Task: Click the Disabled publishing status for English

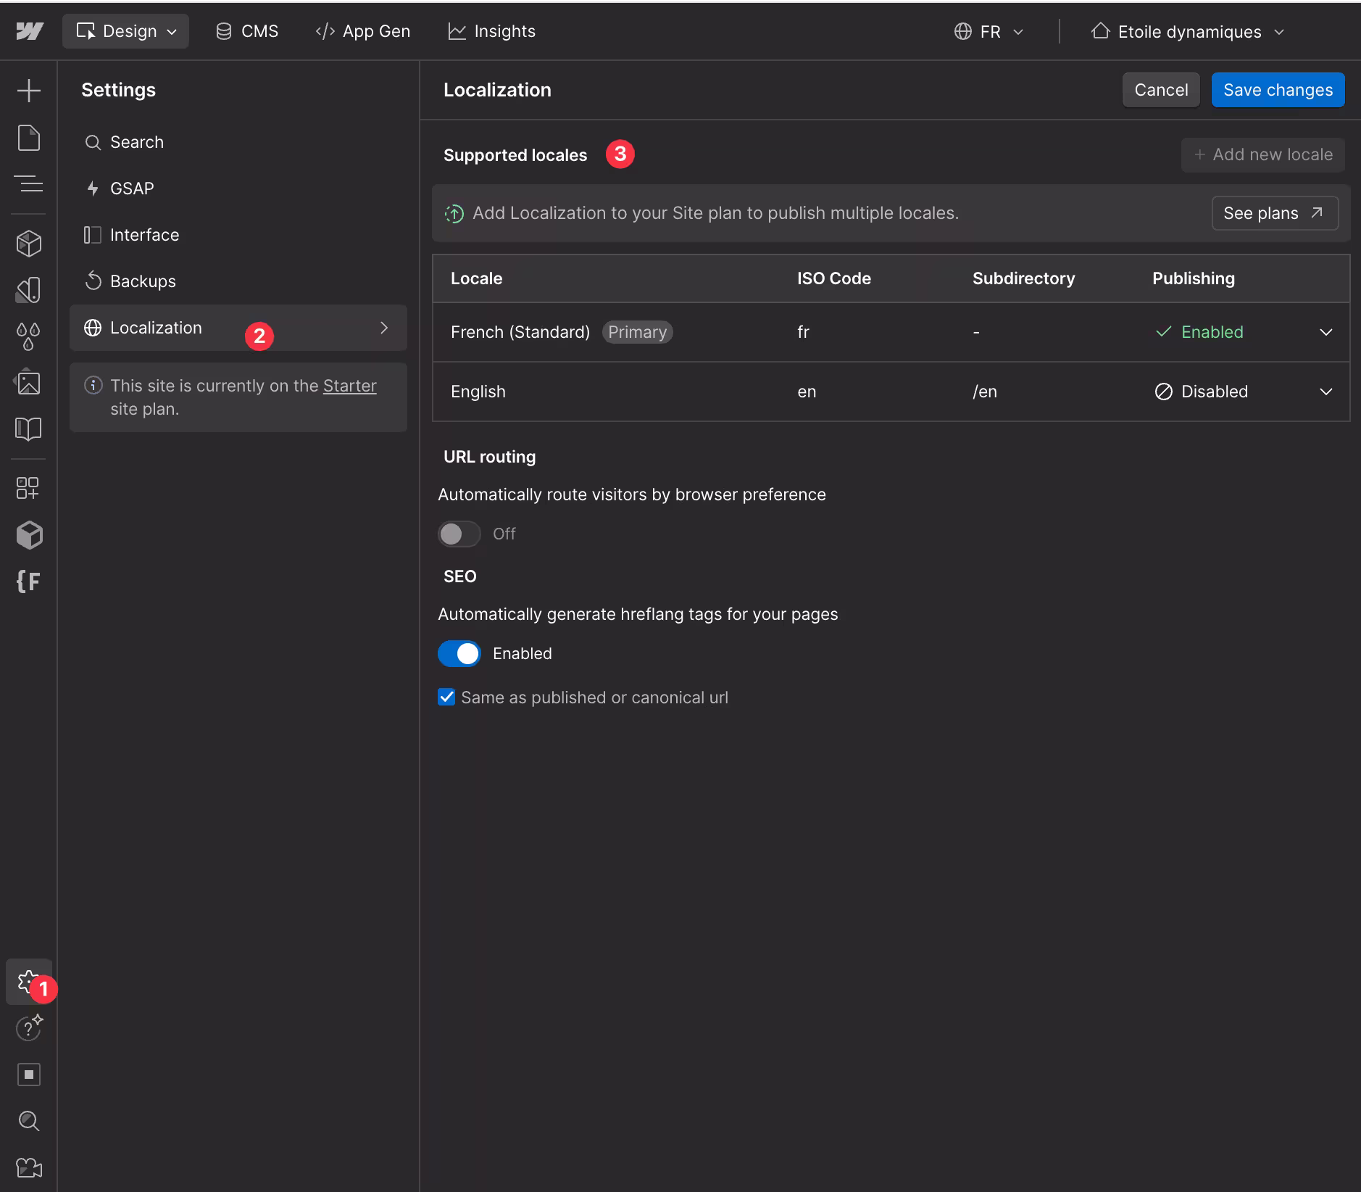Action: click(1202, 392)
